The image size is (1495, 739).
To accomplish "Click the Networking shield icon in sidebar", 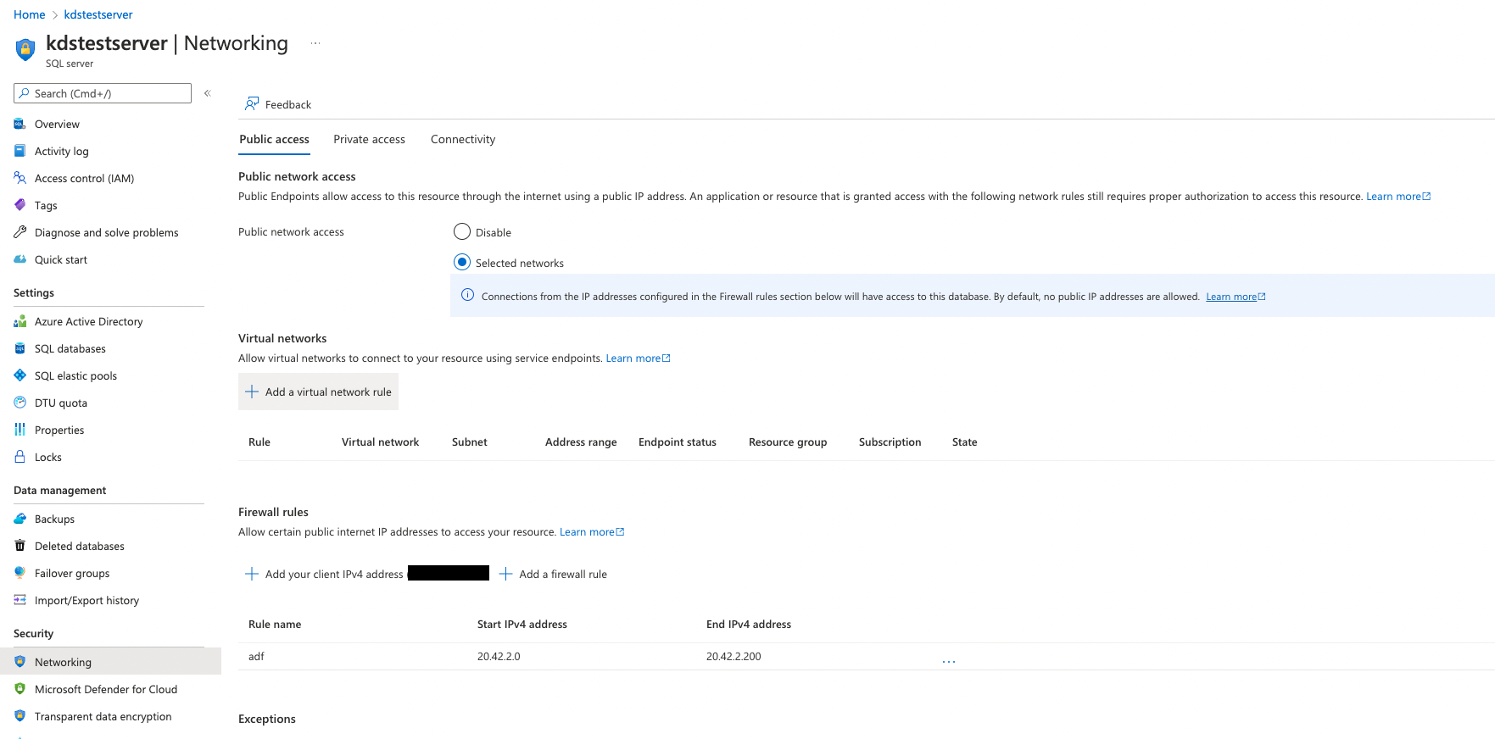I will pos(20,662).
